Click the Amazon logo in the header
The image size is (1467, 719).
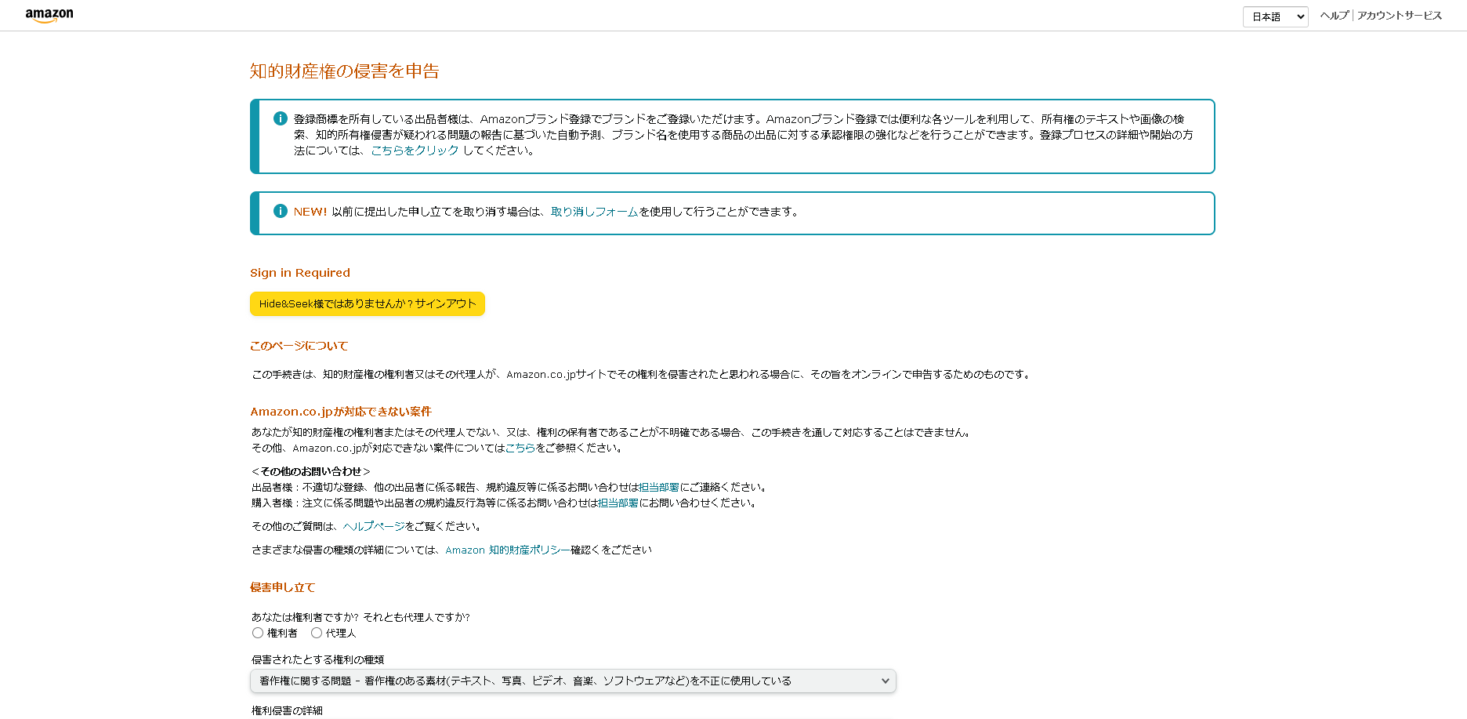click(49, 16)
